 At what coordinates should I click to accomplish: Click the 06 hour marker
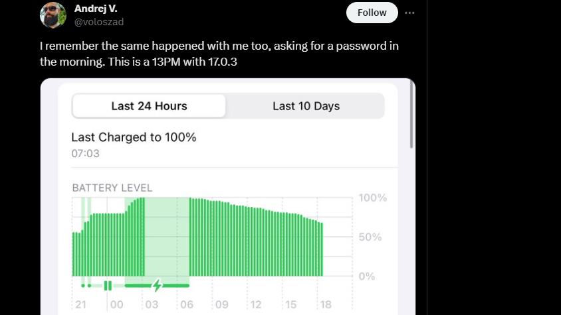coord(187,304)
